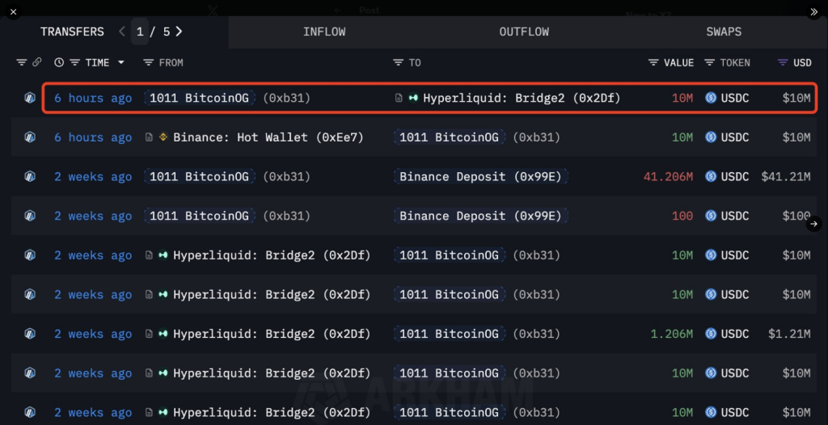Open the TO column filter
828x425 pixels.
(x=398, y=62)
